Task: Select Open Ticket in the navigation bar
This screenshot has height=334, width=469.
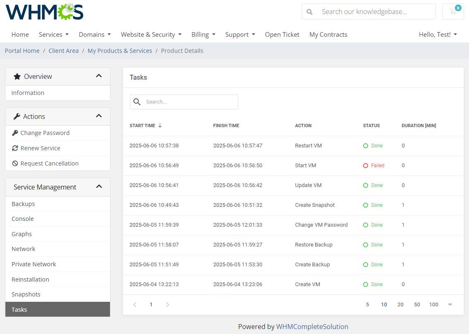Action: pyautogui.click(x=282, y=34)
